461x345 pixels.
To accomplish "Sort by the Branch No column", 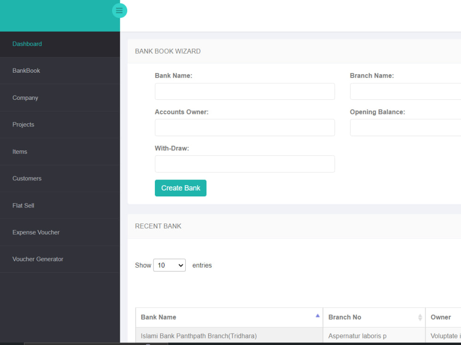I will point(374,317).
